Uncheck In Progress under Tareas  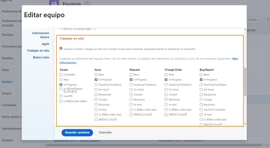tap(61, 85)
